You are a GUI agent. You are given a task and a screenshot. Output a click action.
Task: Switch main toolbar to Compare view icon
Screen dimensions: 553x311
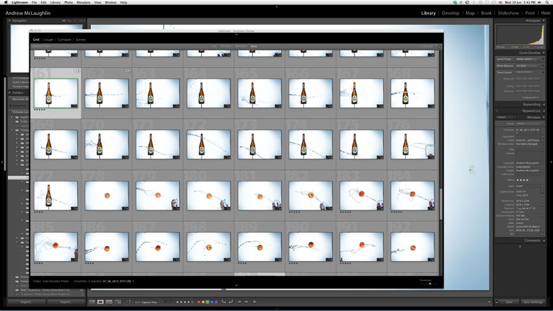[109, 302]
